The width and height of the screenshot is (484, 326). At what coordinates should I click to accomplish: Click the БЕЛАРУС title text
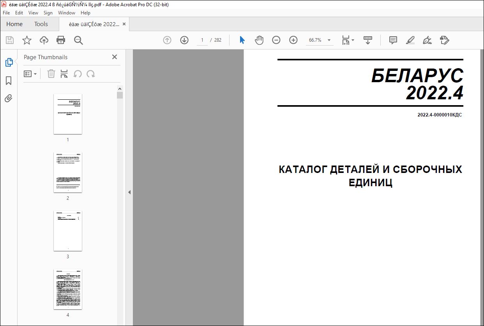[x=417, y=76]
